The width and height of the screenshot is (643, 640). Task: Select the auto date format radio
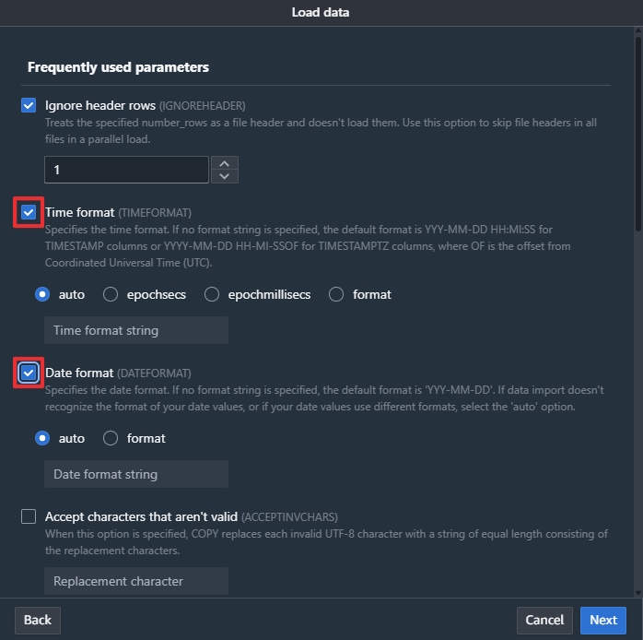pos(42,438)
